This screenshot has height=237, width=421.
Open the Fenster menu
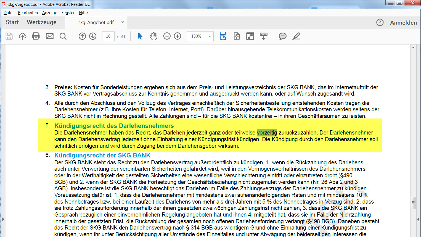click(x=68, y=13)
